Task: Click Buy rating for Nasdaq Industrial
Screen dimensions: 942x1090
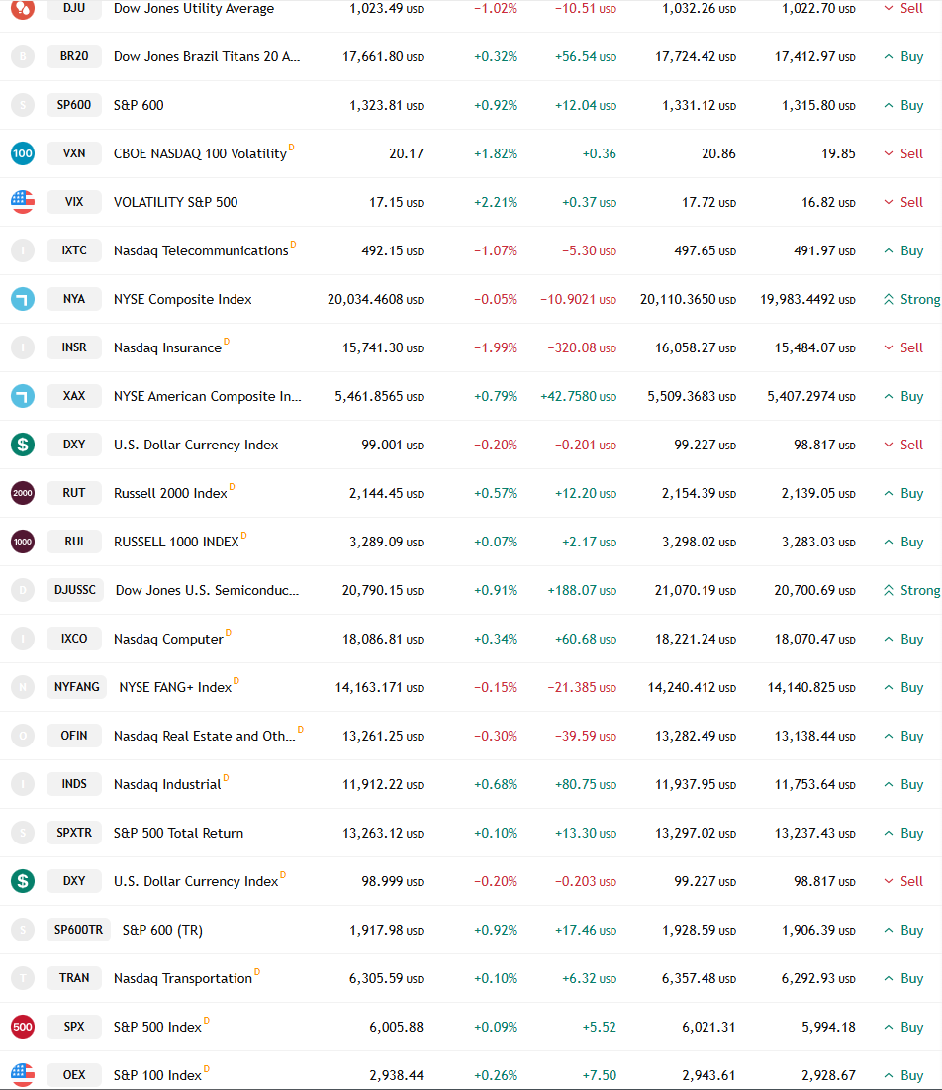Action: (x=903, y=784)
